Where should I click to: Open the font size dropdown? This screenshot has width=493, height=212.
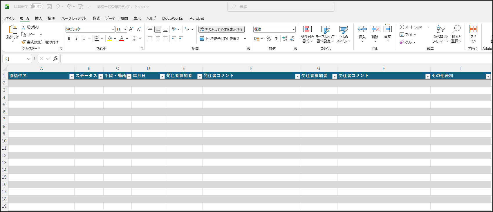[x=125, y=29]
